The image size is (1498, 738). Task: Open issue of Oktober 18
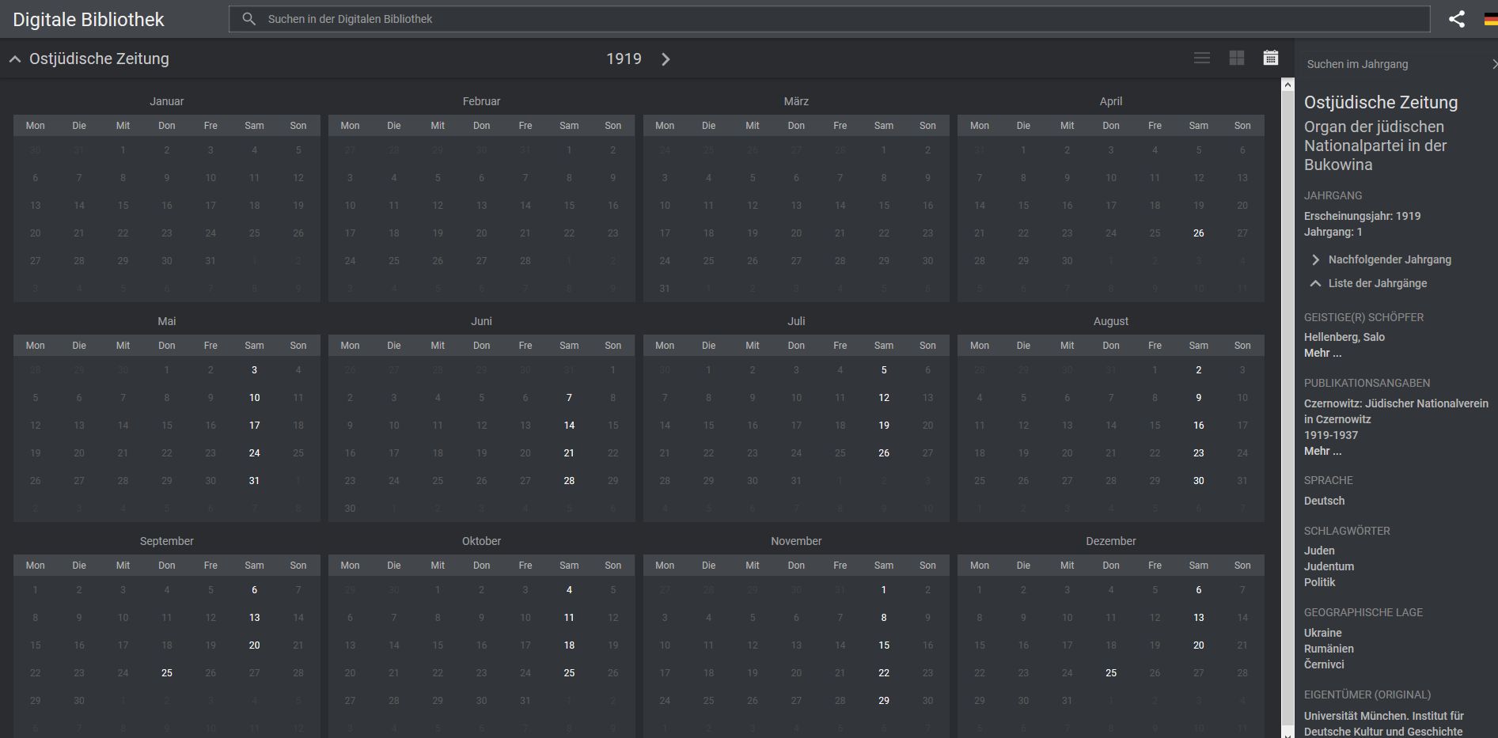click(x=569, y=645)
